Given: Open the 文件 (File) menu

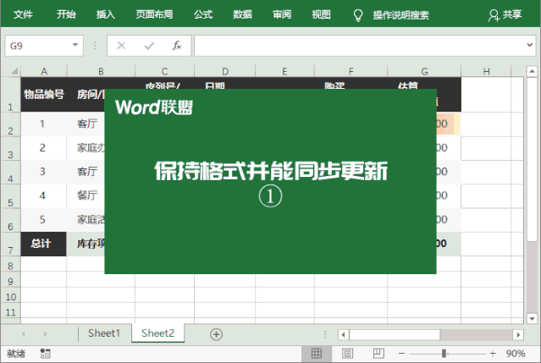Looking at the screenshot, I should [24, 14].
